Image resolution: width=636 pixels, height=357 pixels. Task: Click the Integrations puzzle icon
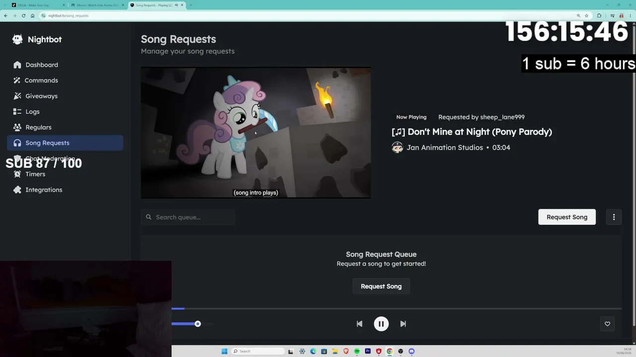click(x=17, y=190)
